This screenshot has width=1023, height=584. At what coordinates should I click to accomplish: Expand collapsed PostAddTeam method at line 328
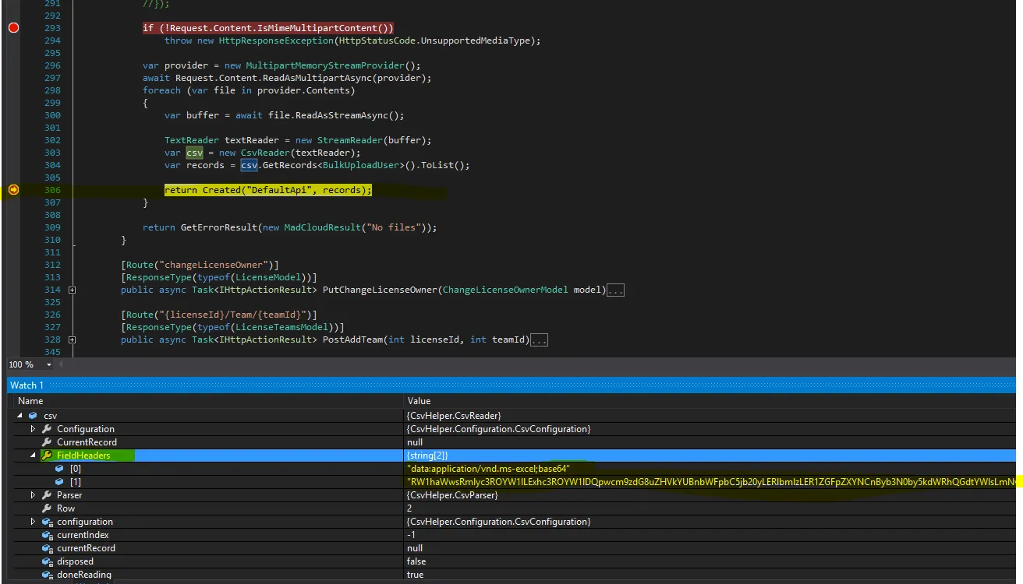[72, 340]
